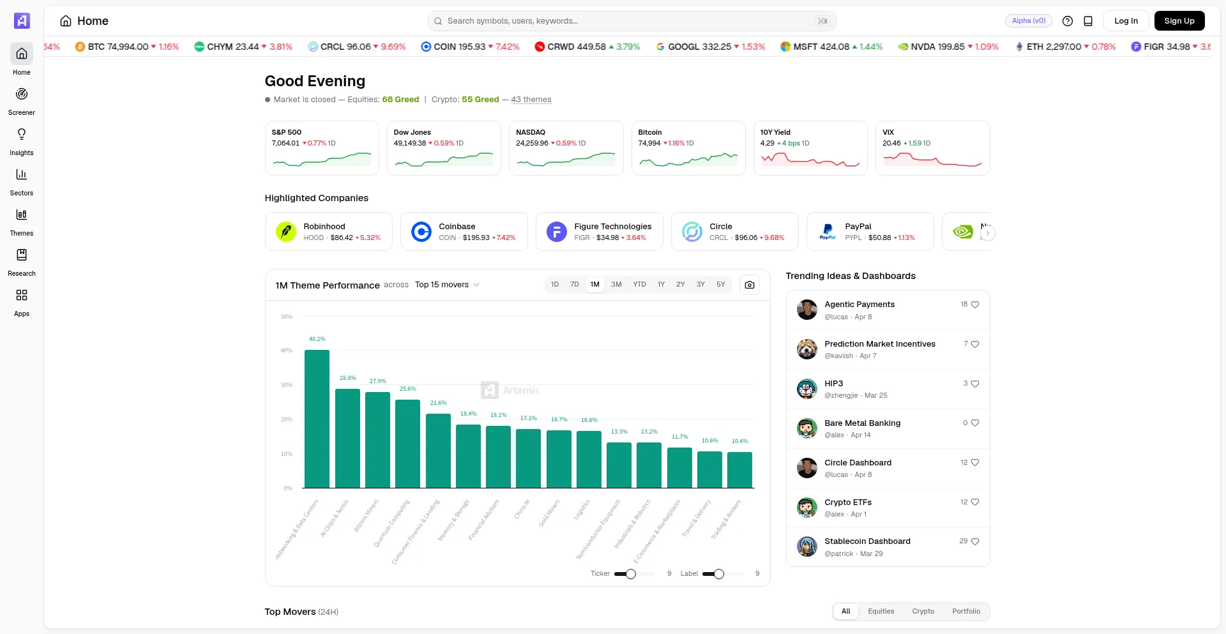Click the Sign Up button
The image size is (1226, 634).
(x=1179, y=21)
